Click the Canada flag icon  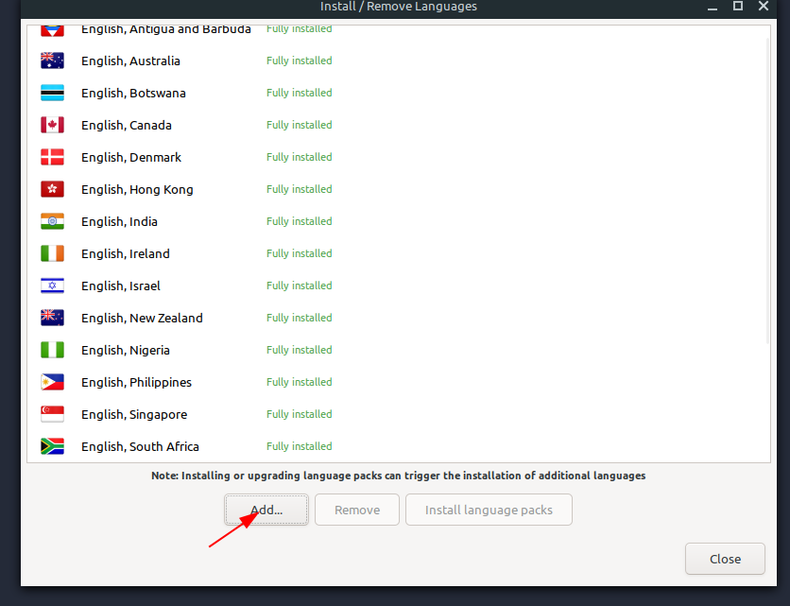52,125
